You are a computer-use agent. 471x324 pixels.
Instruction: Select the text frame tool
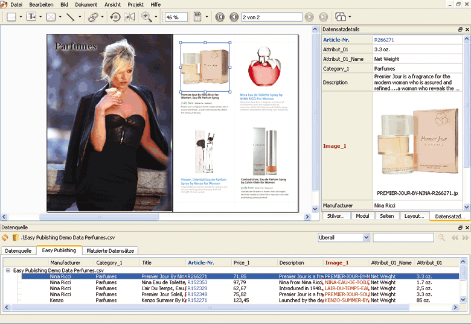click(31, 17)
